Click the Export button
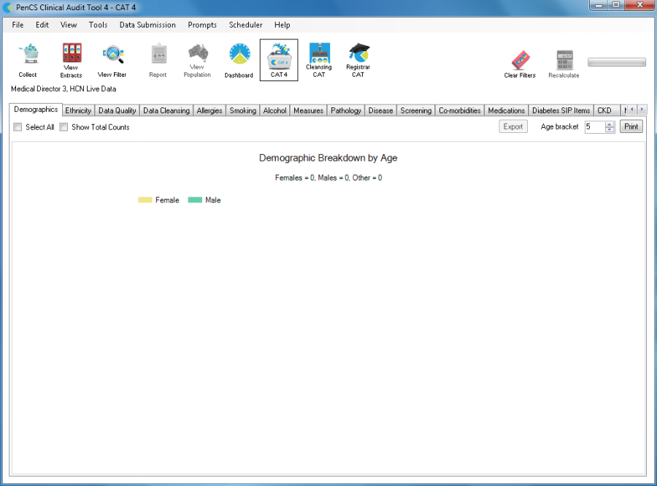 [x=513, y=126]
